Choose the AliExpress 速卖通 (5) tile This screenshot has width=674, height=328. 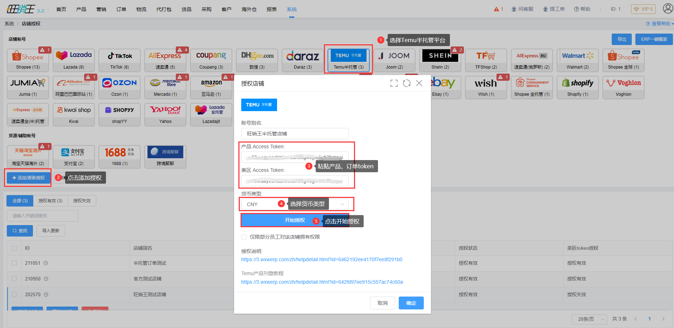coord(165,60)
